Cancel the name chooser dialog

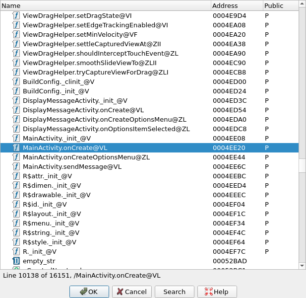click(x=132, y=292)
